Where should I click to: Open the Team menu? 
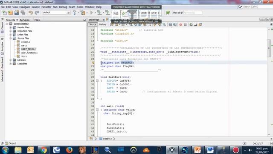72,7
